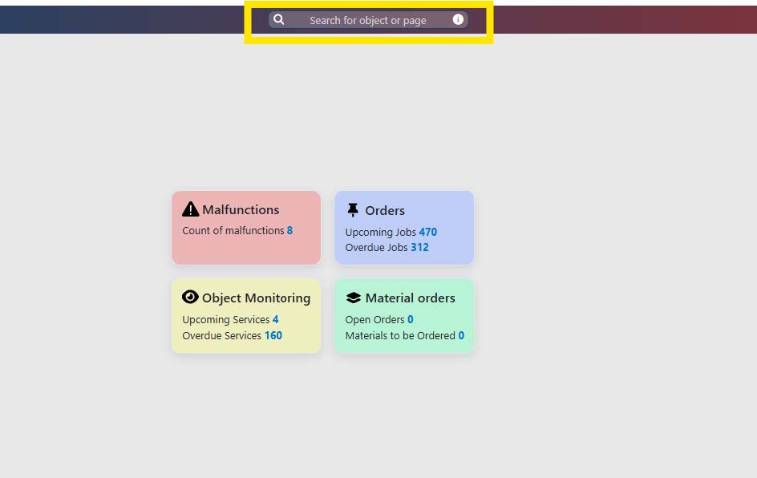Select the Open Orders count 0

[411, 320]
